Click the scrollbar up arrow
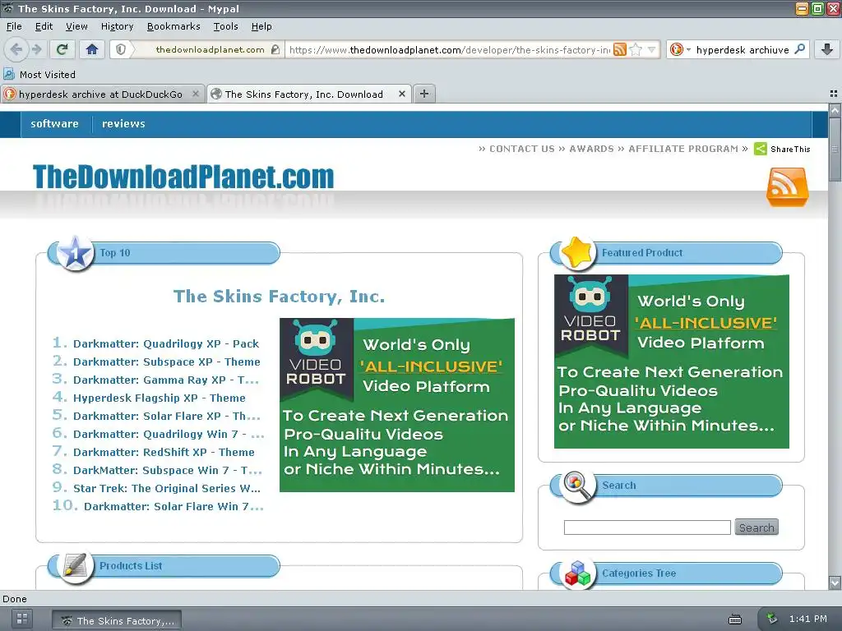The height and width of the screenshot is (631, 842). tap(835, 111)
